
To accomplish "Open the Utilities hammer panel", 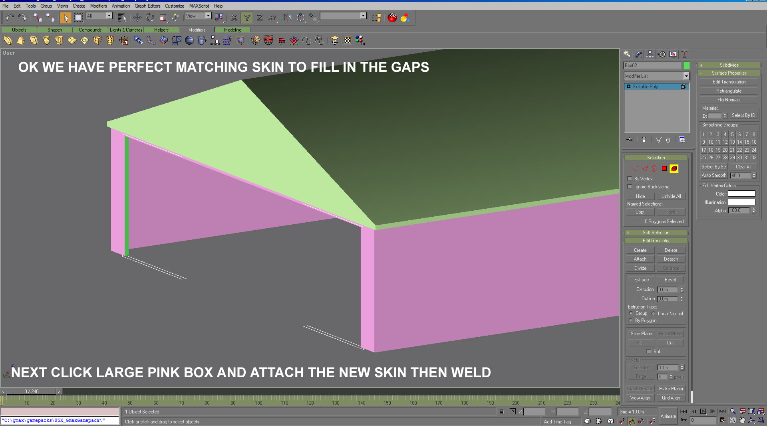I will [x=684, y=54].
